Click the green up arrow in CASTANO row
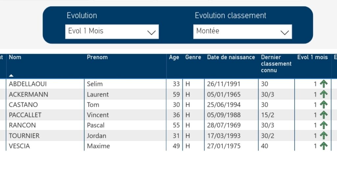The image size is (337, 195). (x=324, y=105)
